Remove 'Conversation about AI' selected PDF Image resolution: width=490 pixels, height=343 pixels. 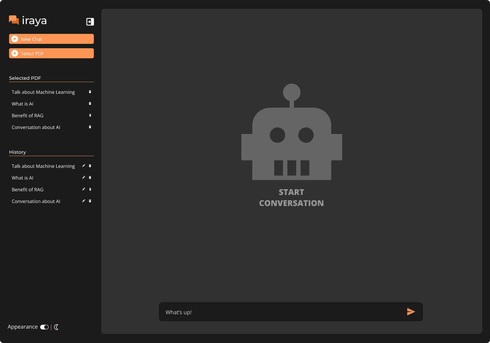coord(90,127)
